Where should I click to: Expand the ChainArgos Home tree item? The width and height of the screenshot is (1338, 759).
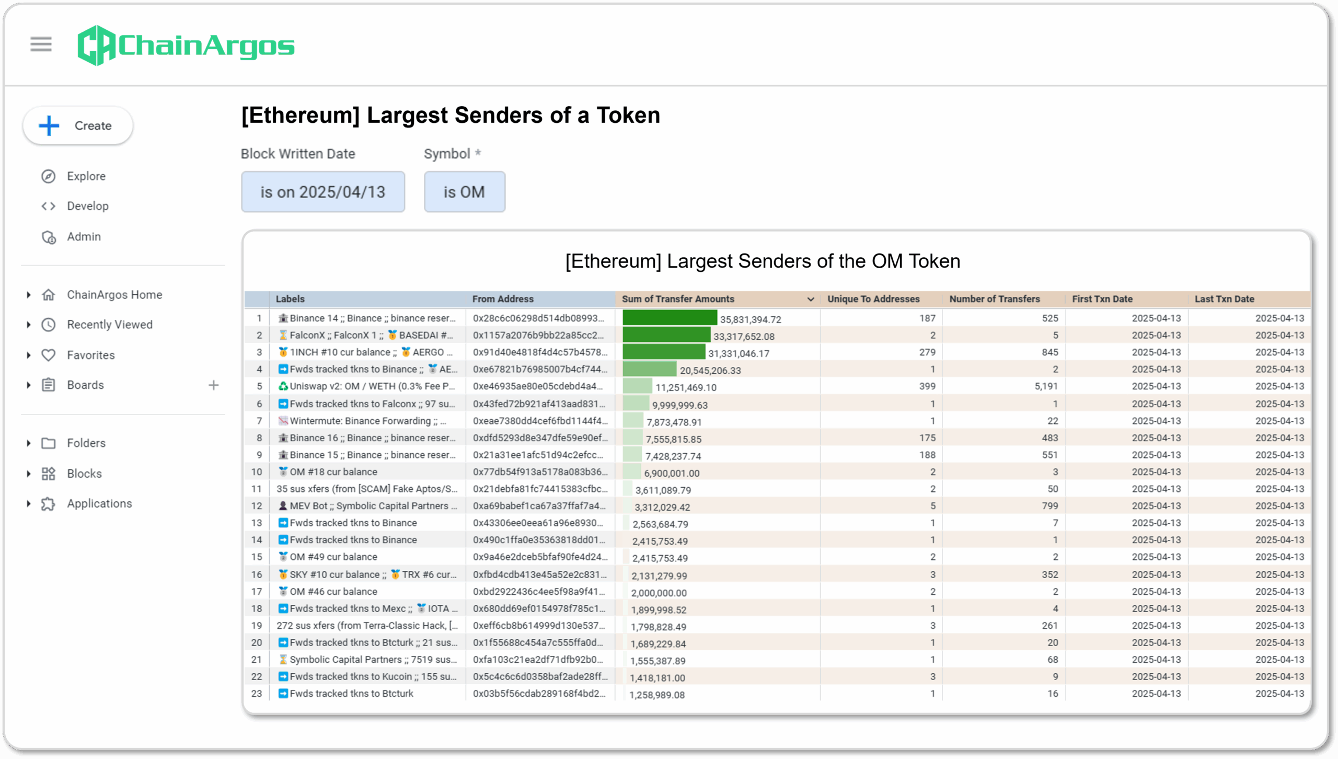(x=29, y=295)
